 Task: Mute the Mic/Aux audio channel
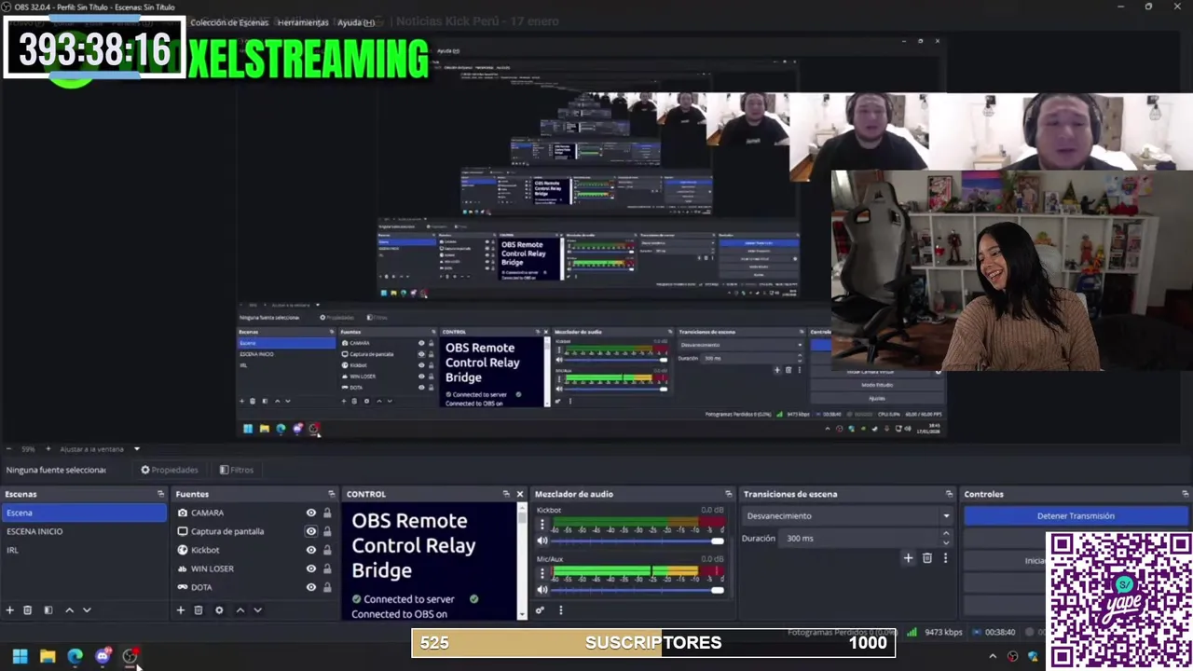542,590
